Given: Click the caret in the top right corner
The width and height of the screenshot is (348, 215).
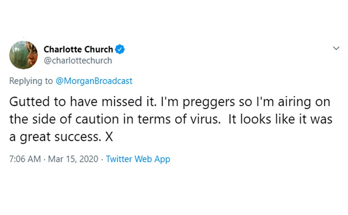Looking at the screenshot, I should click(x=336, y=48).
